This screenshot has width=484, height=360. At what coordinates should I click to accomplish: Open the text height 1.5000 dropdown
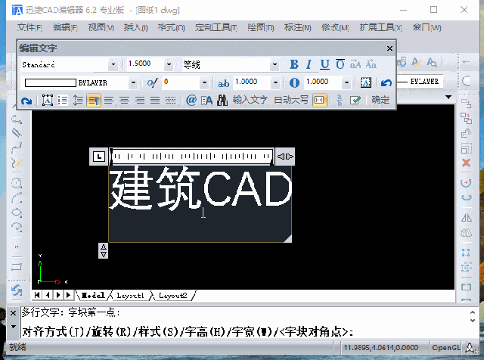pyautogui.click(x=169, y=64)
